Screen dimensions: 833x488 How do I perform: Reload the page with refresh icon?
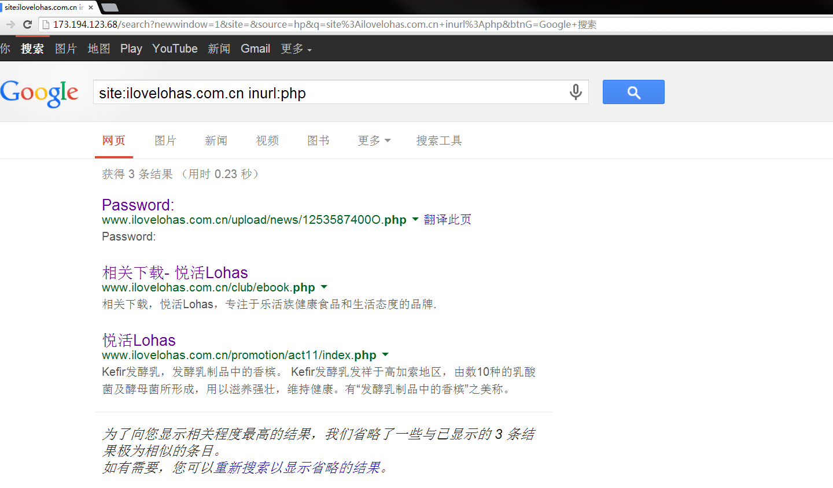pos(27,24)
